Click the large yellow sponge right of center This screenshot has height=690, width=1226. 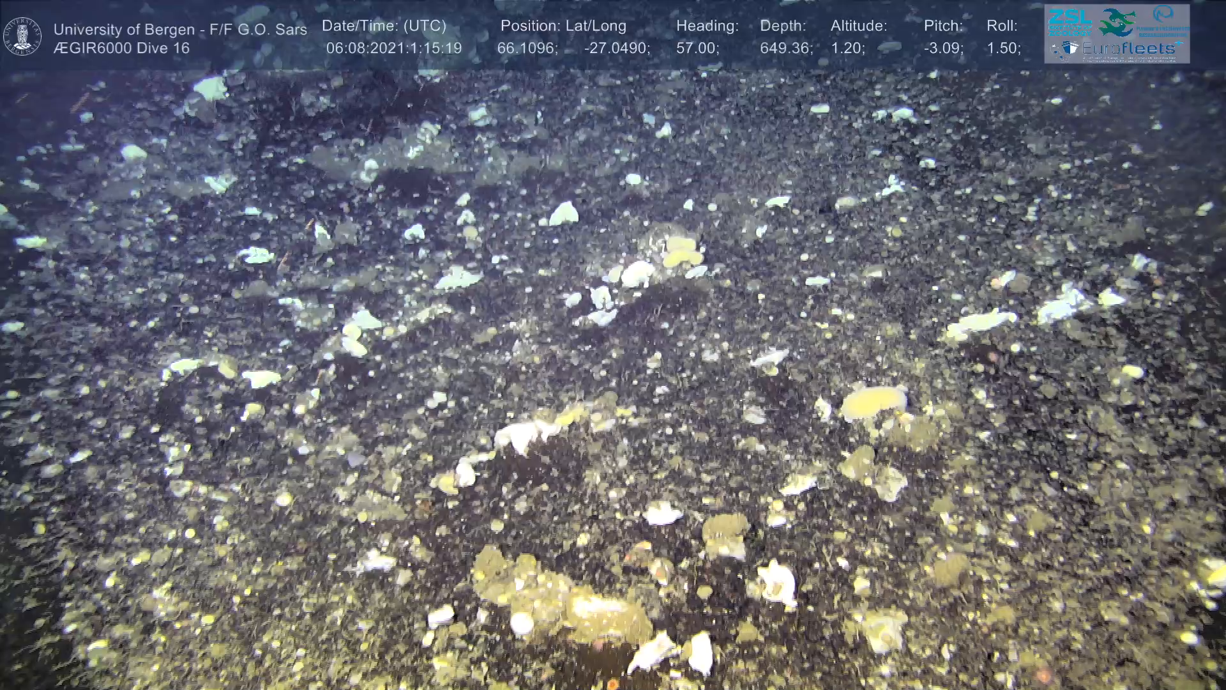click(x=872, y=402)
